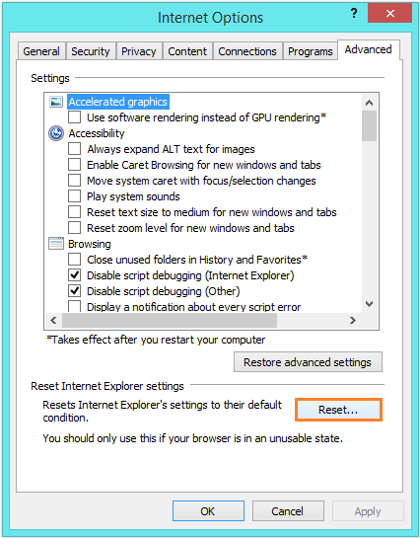Check Always expand ALT text for images
This screenshot has height=538, width=420.
coord(74,149)
